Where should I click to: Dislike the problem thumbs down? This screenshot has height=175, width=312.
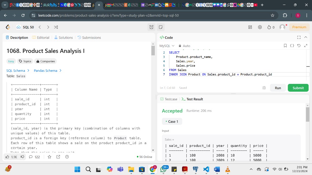(x=23, y=157)
